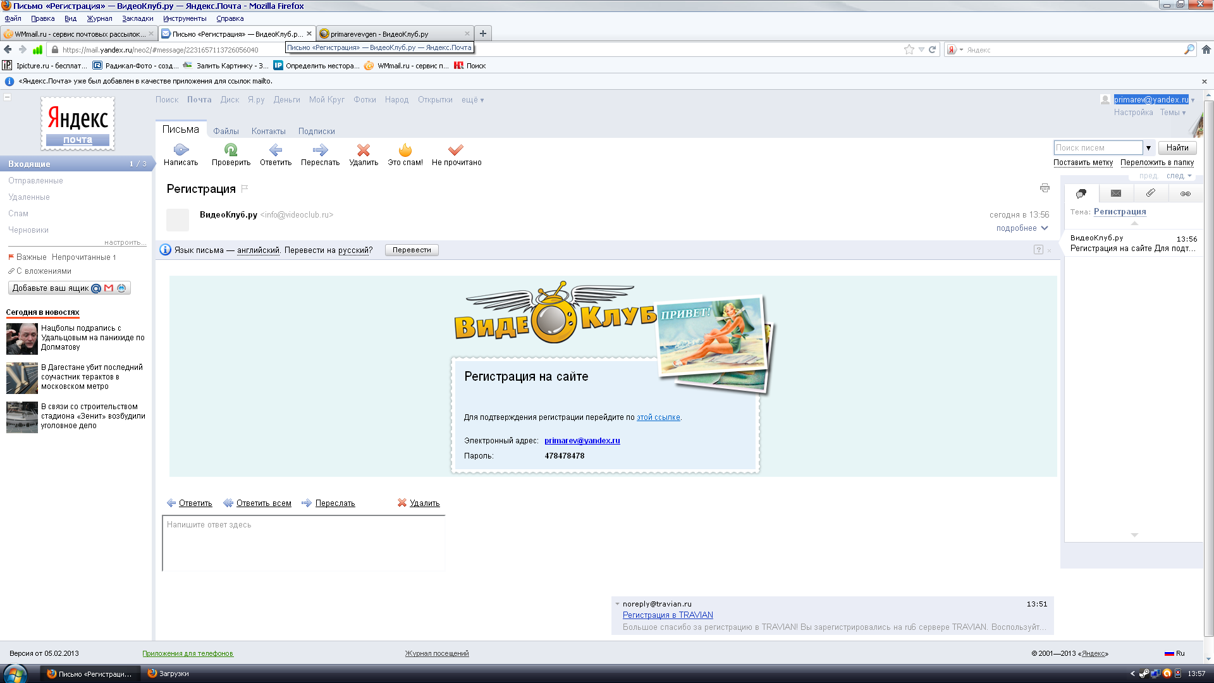The image size is (1214, 683).
Task: Open the Закладки menu in Firefox
Action: tap(137, 18)
